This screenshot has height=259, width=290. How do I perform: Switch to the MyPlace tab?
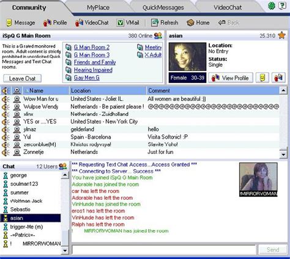99,8
